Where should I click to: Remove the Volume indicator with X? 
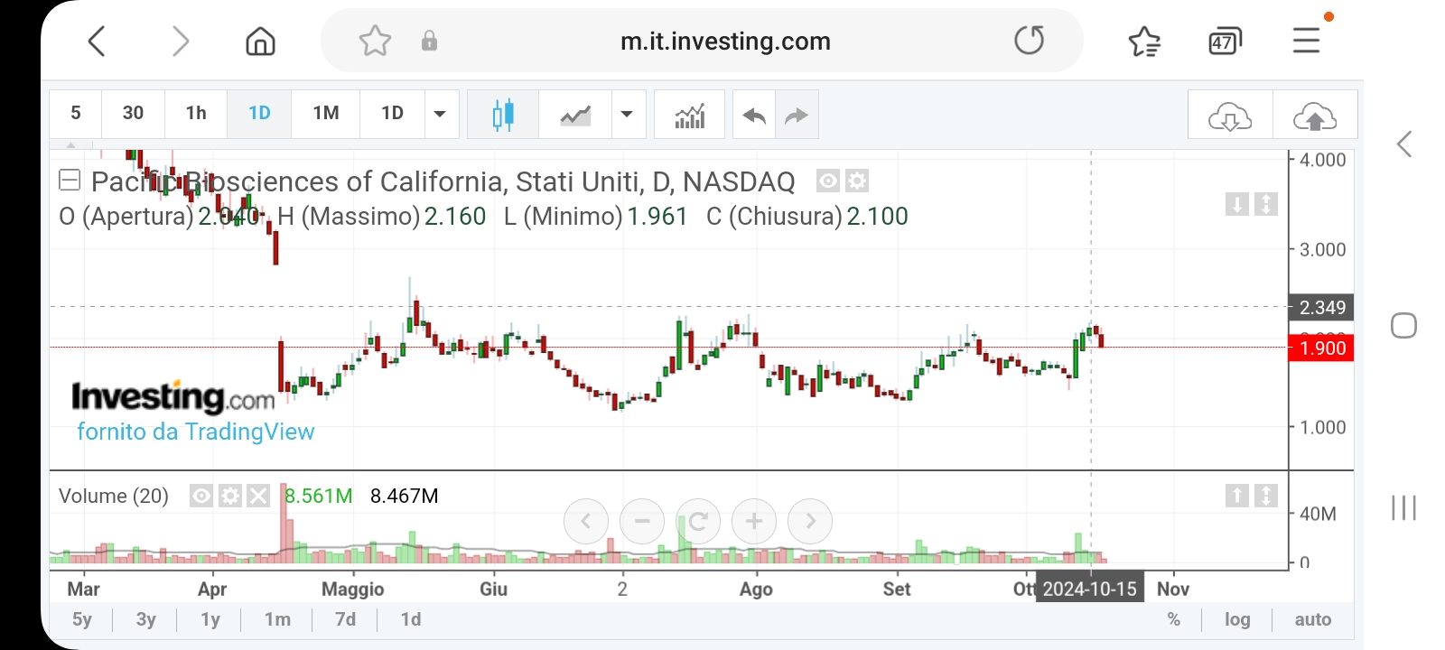(258, 496)
